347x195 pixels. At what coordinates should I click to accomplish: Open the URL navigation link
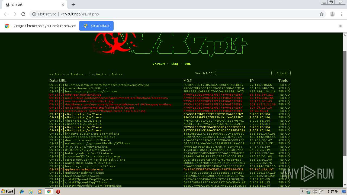pyautogui.click(x=188, y=64)
